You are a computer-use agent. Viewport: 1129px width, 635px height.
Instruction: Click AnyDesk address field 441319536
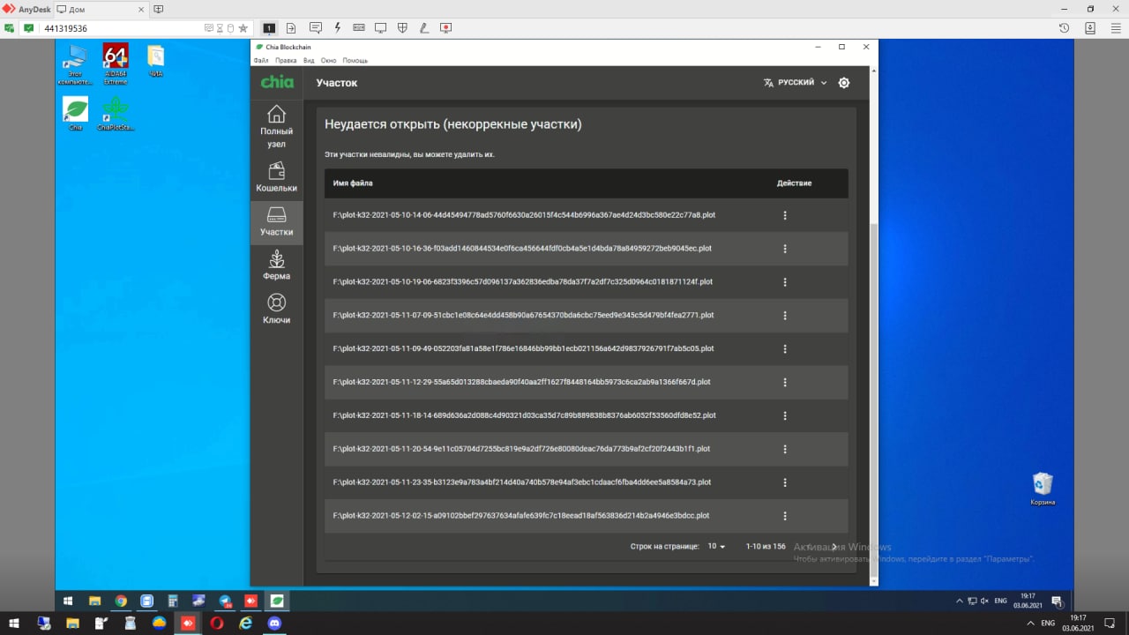pos(123,28)
